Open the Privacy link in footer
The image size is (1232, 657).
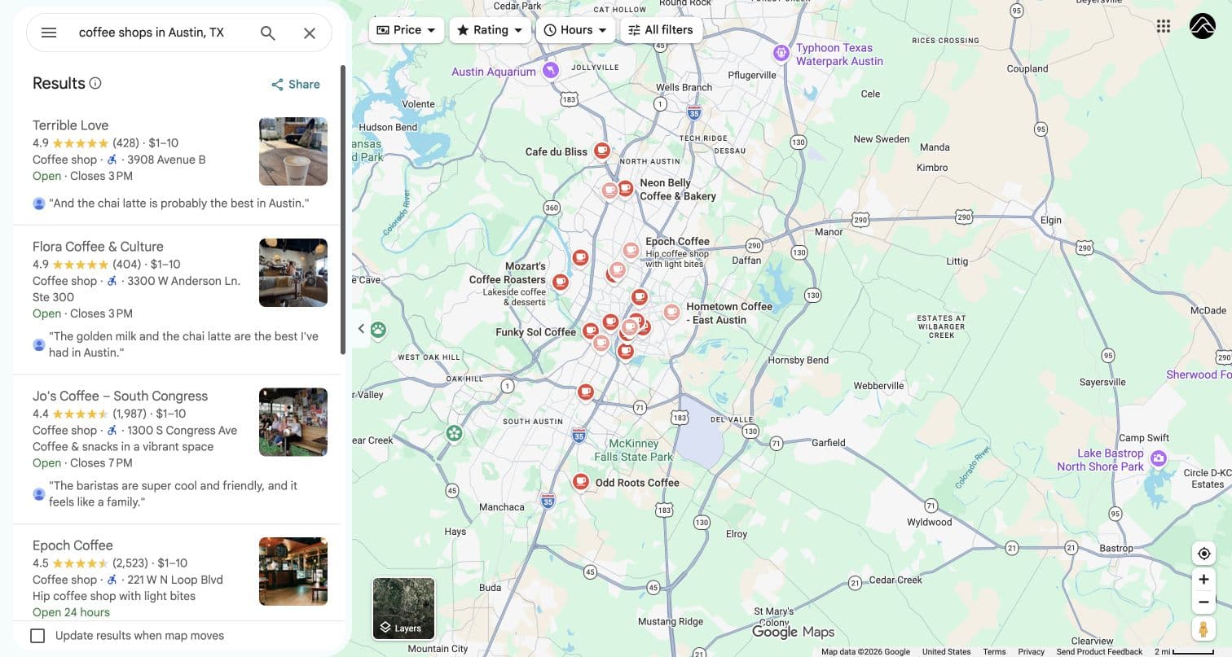(1031, 651)
